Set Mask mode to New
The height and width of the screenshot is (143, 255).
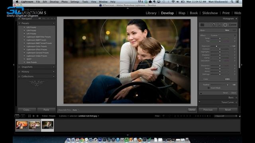click(227, 30)
